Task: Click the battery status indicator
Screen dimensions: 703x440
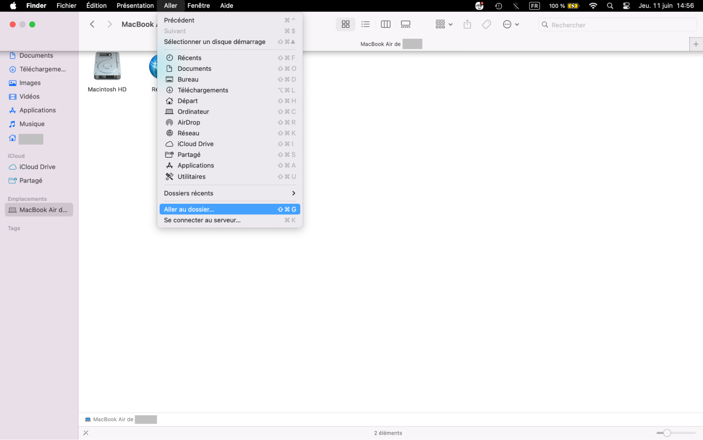Action: point(564,6)
